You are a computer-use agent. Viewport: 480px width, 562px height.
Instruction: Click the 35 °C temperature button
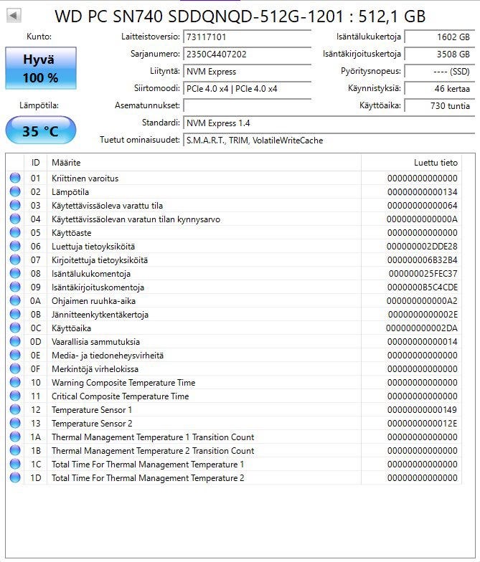tap(40, 130)
